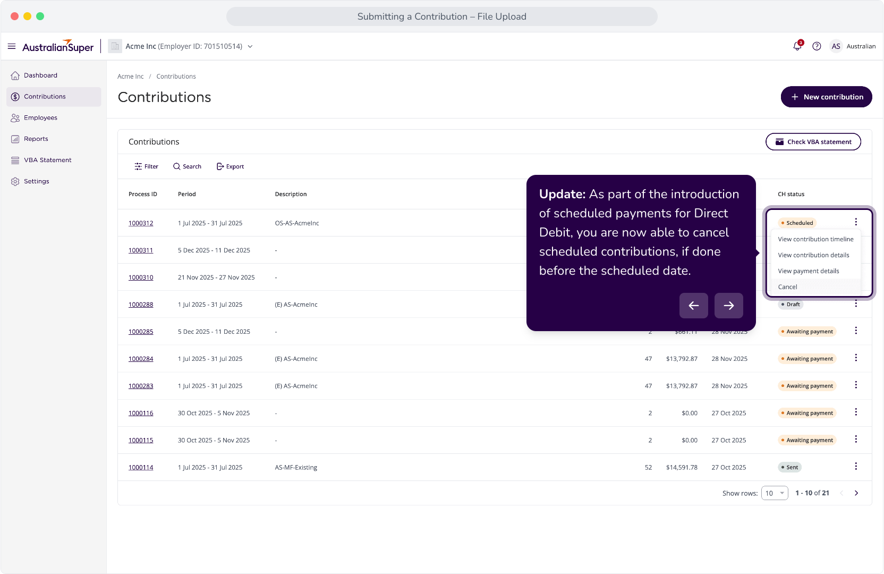Export the contributions list

coord(230,166)
